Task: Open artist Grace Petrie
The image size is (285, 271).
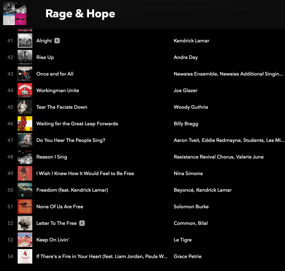Action: [x=188, y=256]
